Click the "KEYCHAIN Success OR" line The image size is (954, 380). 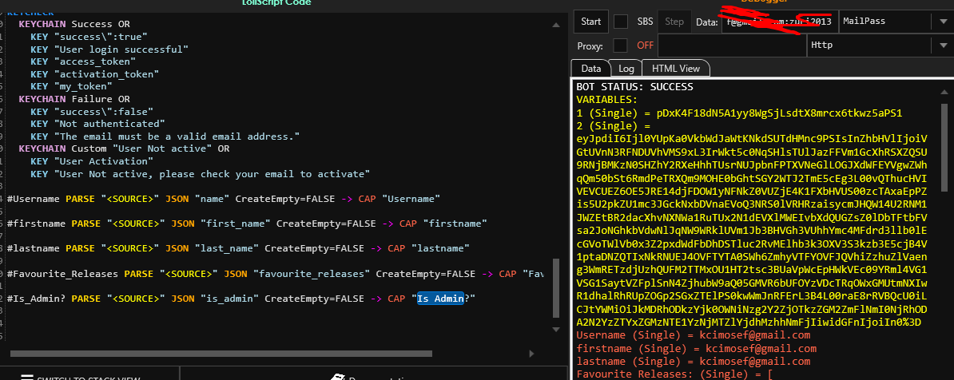74,24
